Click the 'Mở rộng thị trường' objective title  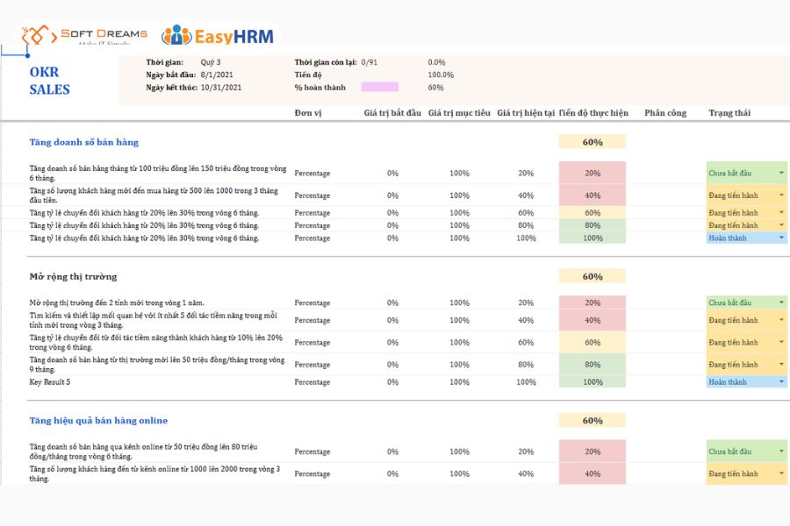tap(73, 276)
